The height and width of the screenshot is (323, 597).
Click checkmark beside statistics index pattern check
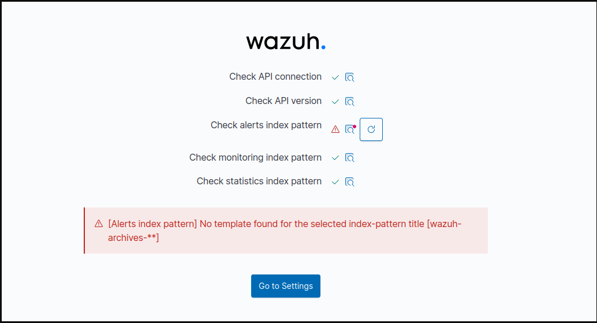coord(335,181)
